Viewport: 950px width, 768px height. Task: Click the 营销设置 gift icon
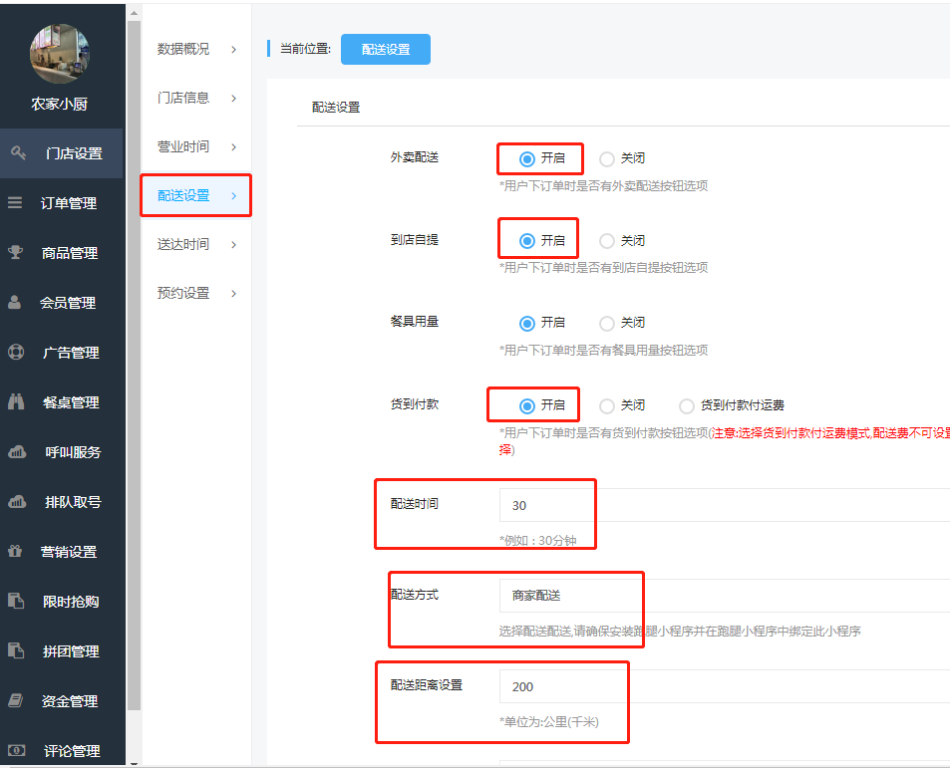[15, 551]
